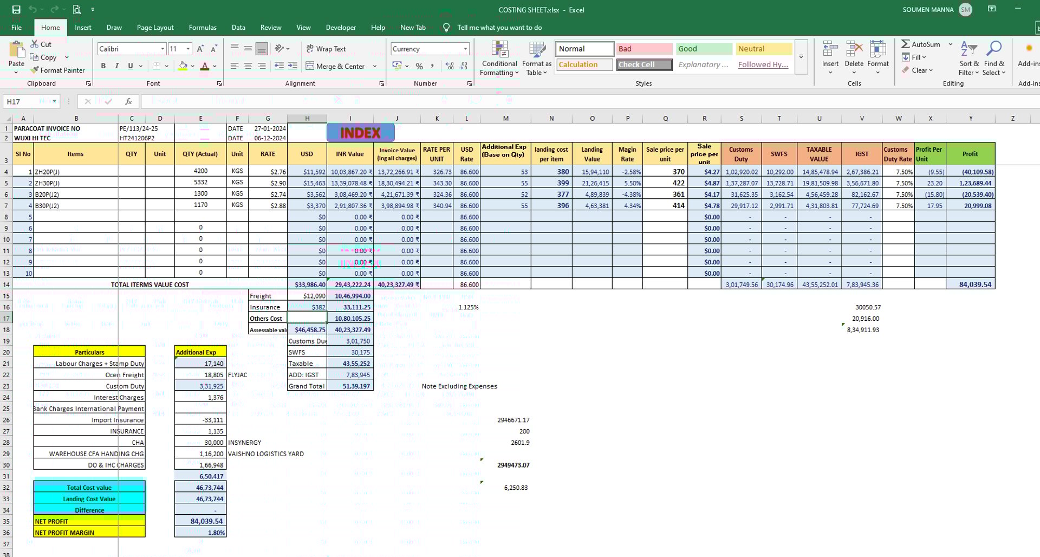
Task: Open Find & Select options
Action: (x=994, y=59)
